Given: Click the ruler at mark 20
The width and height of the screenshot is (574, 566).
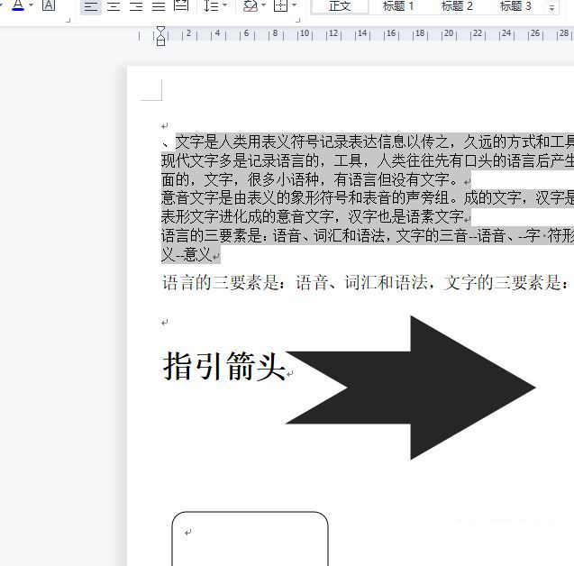Looking at the screenshot, I should (449, 33).
